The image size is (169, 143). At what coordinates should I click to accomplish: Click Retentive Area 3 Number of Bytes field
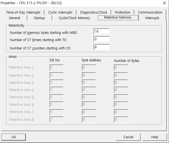[121, 82]
